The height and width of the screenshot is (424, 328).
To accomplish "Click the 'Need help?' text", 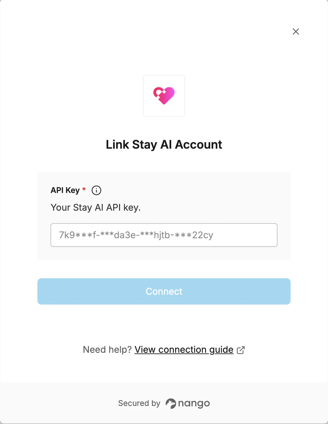I will coord(107,350).
